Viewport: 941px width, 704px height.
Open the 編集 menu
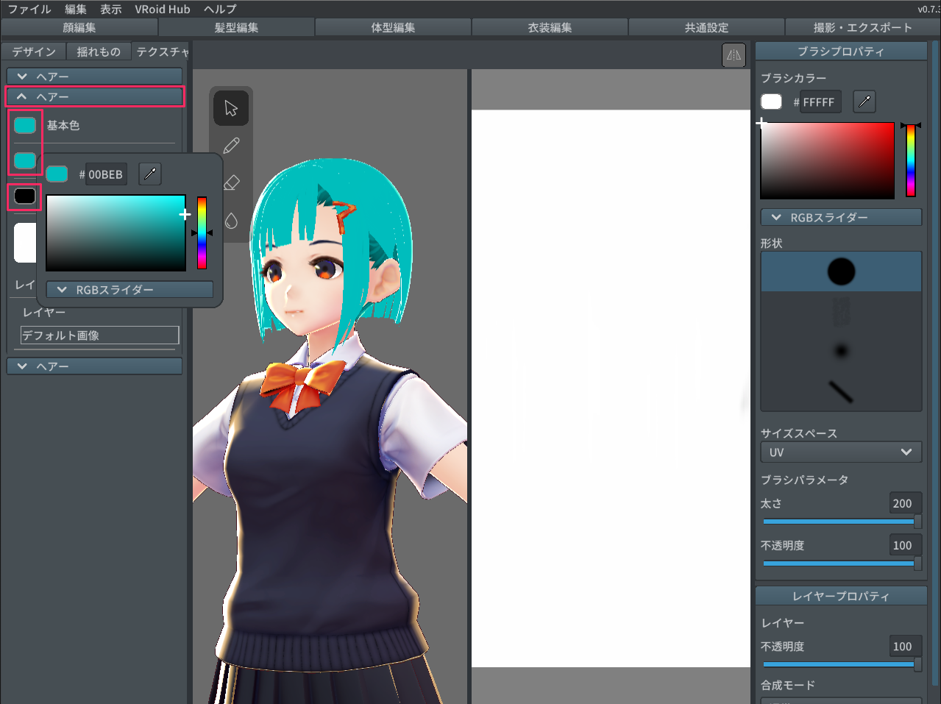point(76,9)
